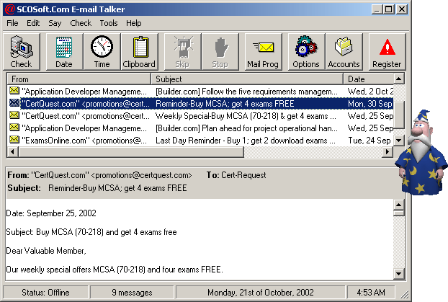Open Options gears toolbar icon
This screenshot has height=302, width=448.
pos(306,52)
